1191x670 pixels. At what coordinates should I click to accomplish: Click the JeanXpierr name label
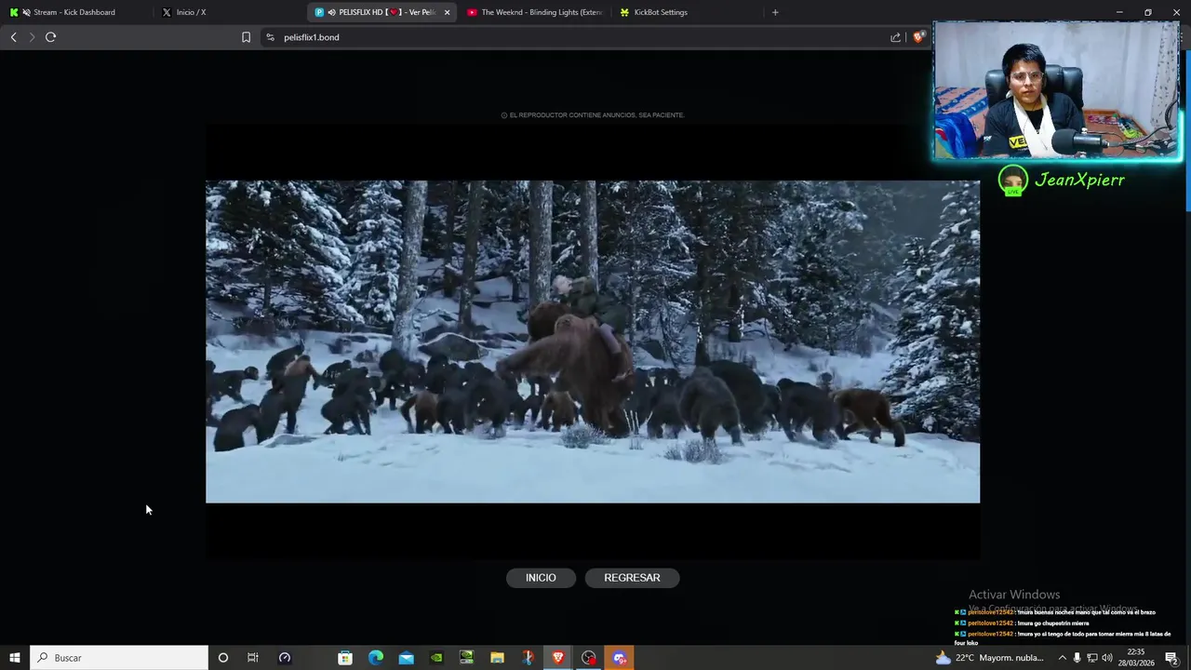(x=1079, y=180)
